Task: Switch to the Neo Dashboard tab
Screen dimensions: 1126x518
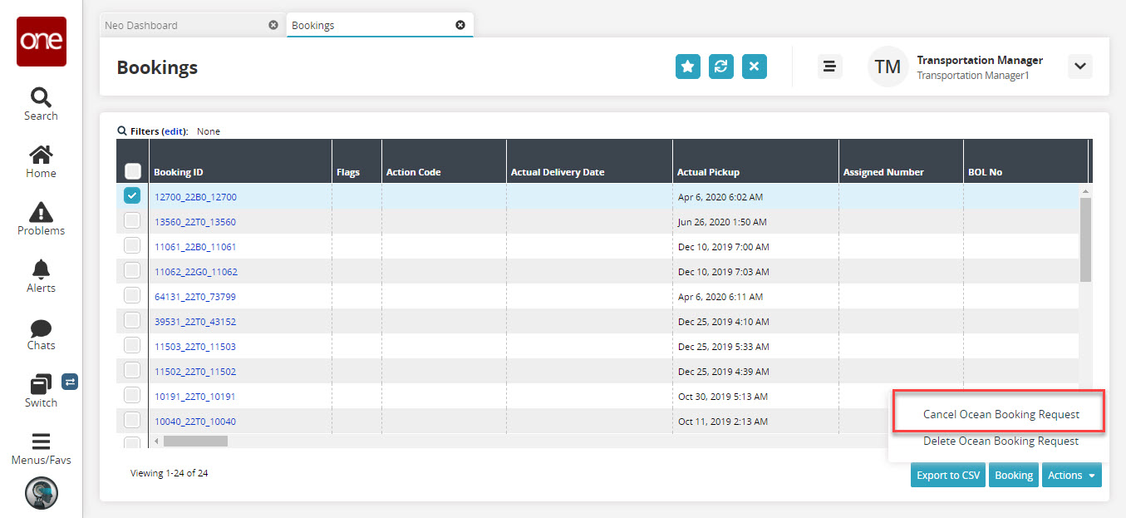Action: click(x=141, y=26)
